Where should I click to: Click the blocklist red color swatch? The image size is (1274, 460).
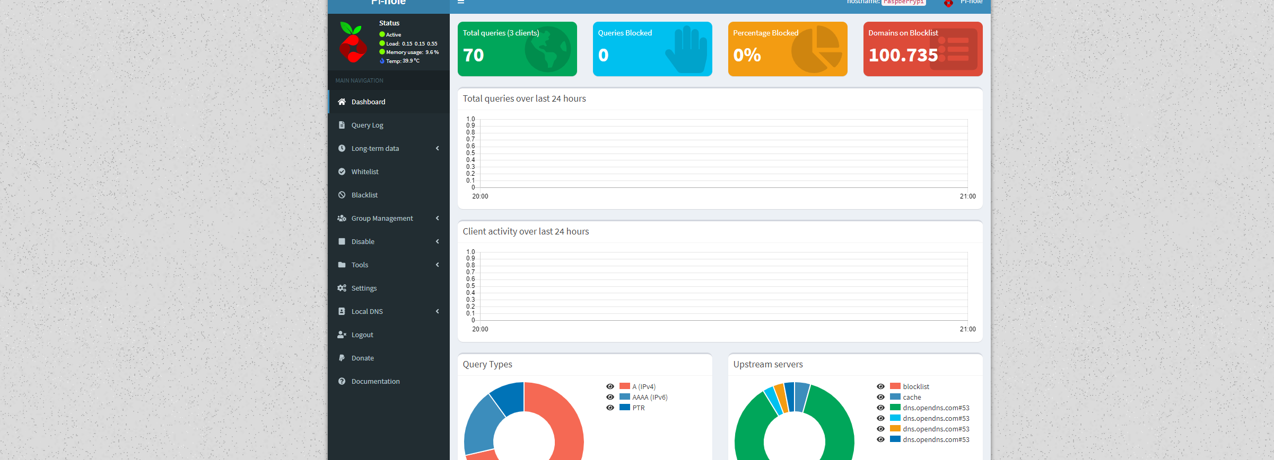point(895,386)
